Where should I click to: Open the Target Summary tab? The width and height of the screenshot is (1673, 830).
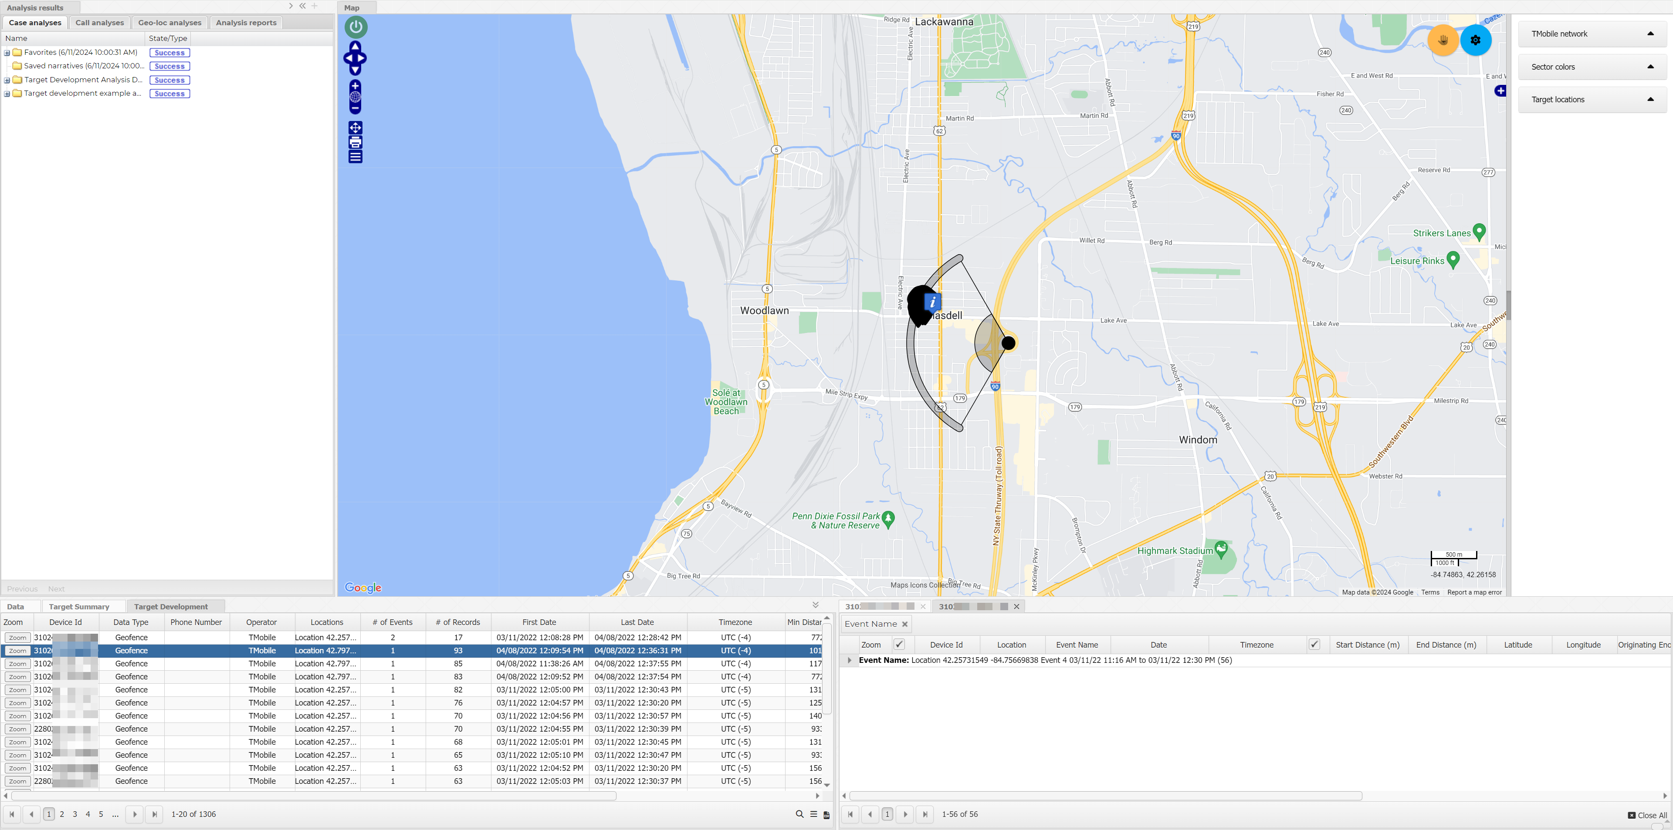click(x=78, y=607)
